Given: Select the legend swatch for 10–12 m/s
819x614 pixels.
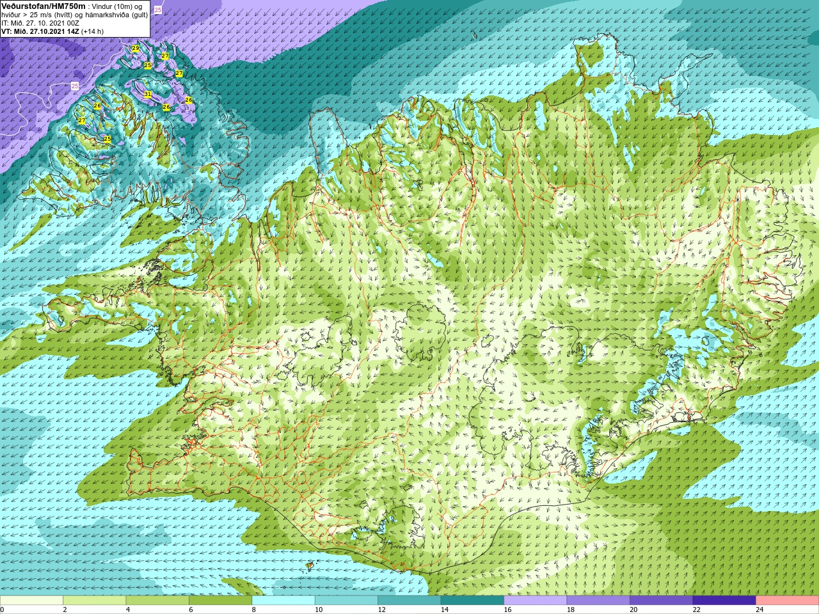Looking at the screenshot, I should [347, 601].
